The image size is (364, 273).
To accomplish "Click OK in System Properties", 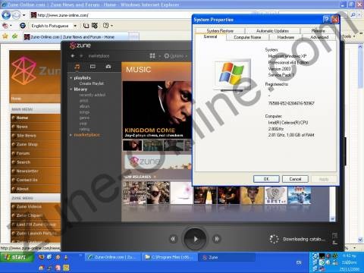I will (266, 179).
